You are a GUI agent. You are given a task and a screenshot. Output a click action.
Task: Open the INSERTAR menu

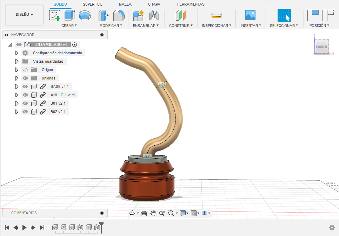[251, 26]
